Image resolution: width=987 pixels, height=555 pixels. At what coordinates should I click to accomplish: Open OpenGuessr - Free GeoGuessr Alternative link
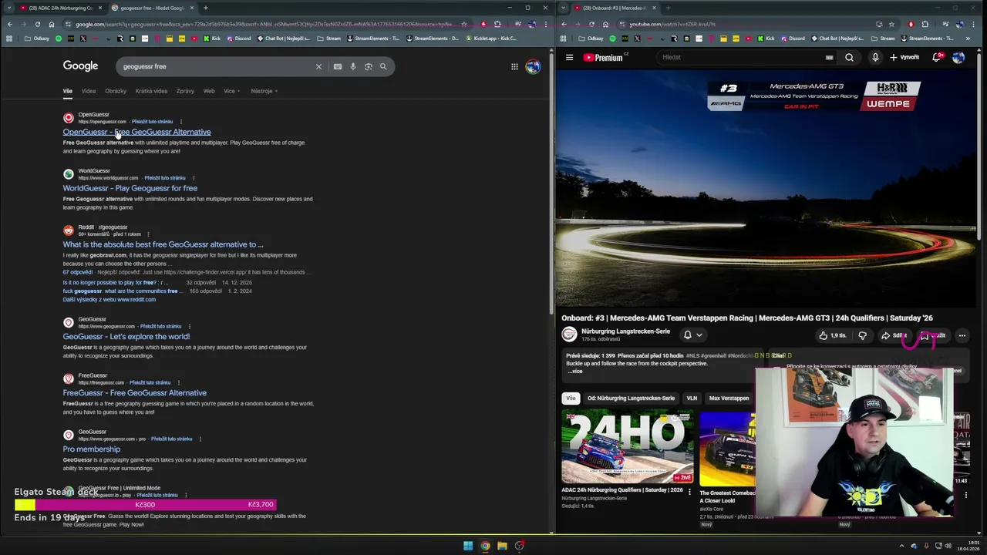pyautogui.click(x=136, y=132)
